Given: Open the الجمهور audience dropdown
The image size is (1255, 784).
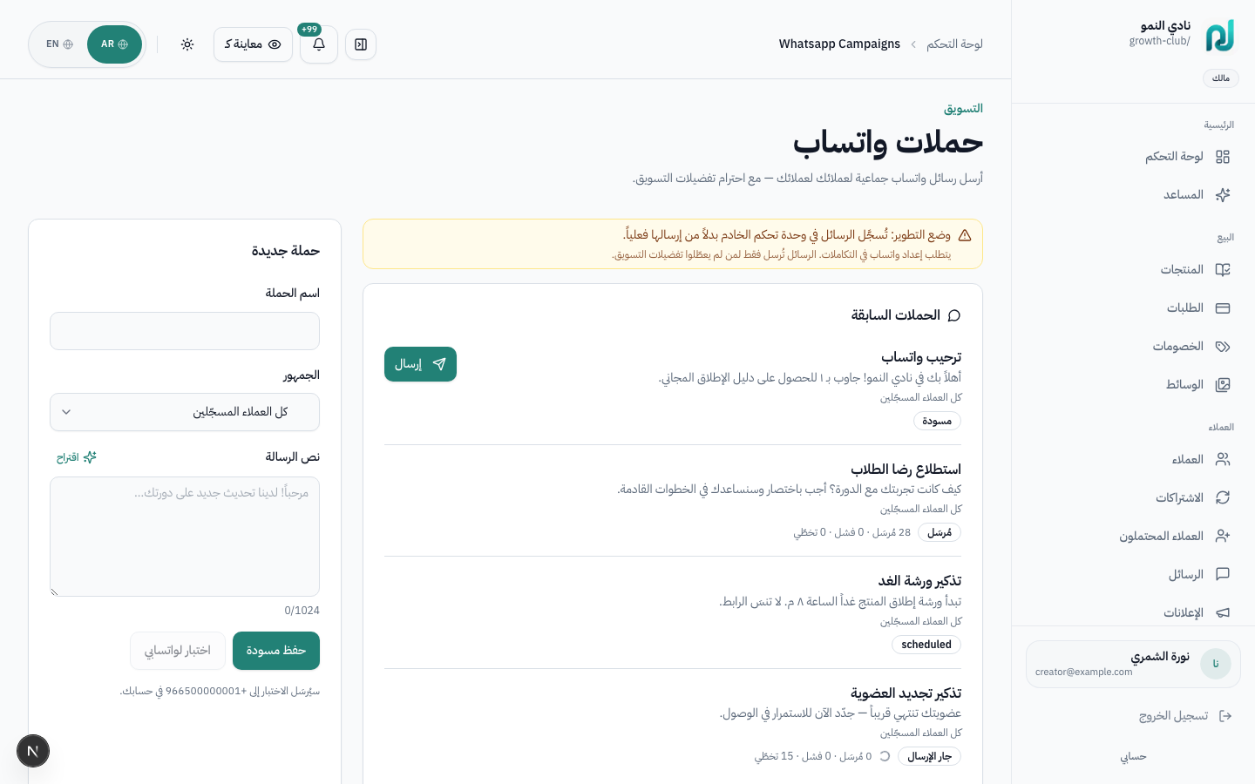Looking at the screenshot, I should pos(185,412).
